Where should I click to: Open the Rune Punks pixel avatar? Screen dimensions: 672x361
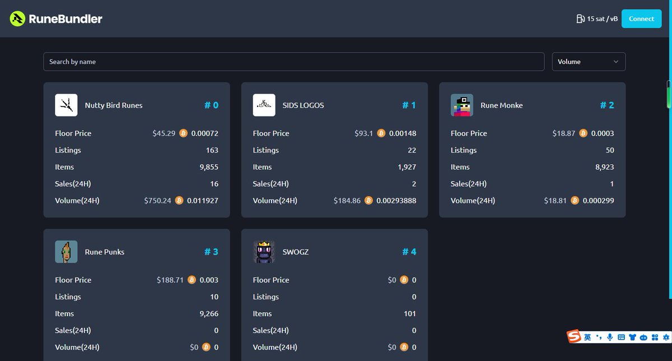click(66, 252)
